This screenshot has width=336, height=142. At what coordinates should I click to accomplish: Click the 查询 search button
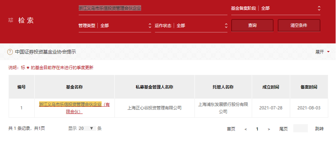pos(252,25)
